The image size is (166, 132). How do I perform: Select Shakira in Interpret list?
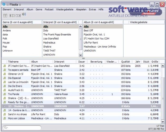(61, 47)
